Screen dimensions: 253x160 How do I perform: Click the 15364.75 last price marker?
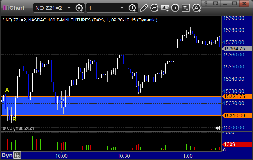(x=237, y=49)
